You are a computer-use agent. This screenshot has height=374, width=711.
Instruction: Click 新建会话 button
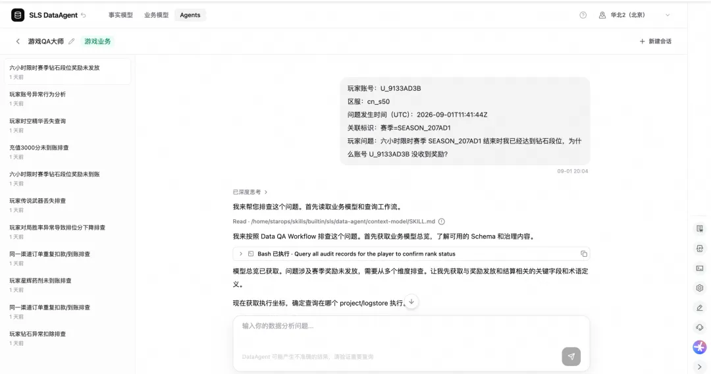[x=655, y=41]
